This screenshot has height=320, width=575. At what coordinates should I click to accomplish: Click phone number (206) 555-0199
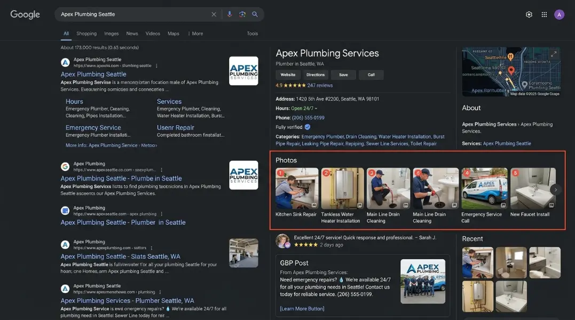coord(308,118)
